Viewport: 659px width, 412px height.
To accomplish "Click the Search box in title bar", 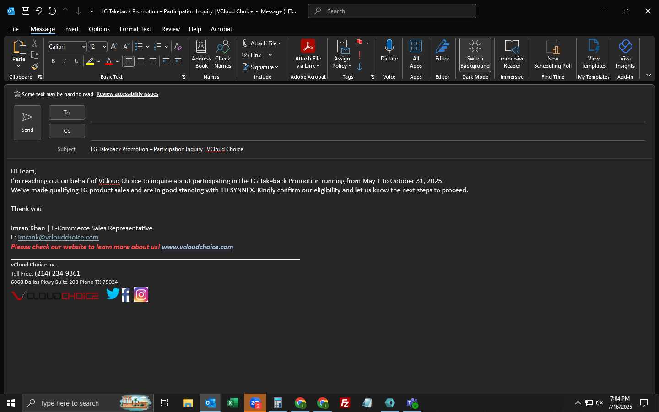I will 392,11.
